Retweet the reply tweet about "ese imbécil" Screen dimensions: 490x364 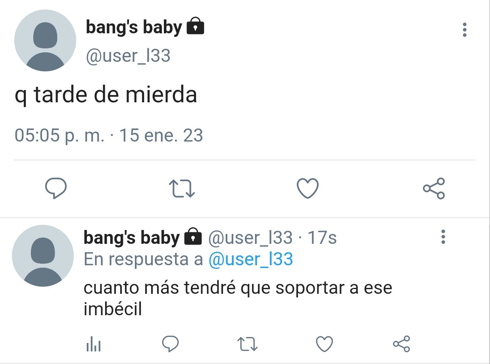pos(248,344)
